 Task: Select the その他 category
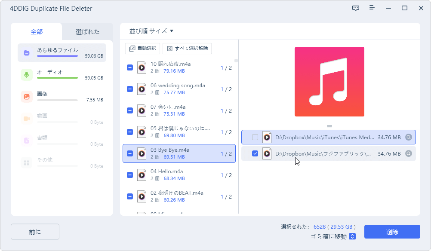[x=62, y=163]
